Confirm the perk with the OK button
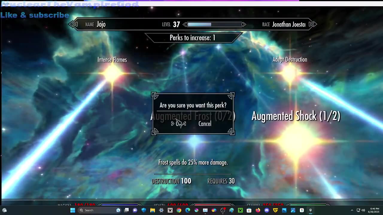 pos(179,124)
